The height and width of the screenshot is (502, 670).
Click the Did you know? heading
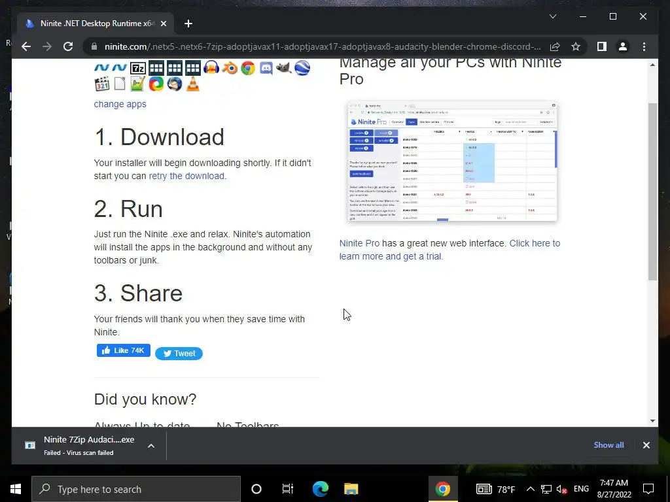145,399
